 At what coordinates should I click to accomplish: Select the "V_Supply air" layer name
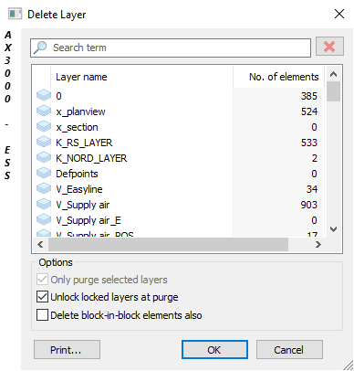(83, 205)
